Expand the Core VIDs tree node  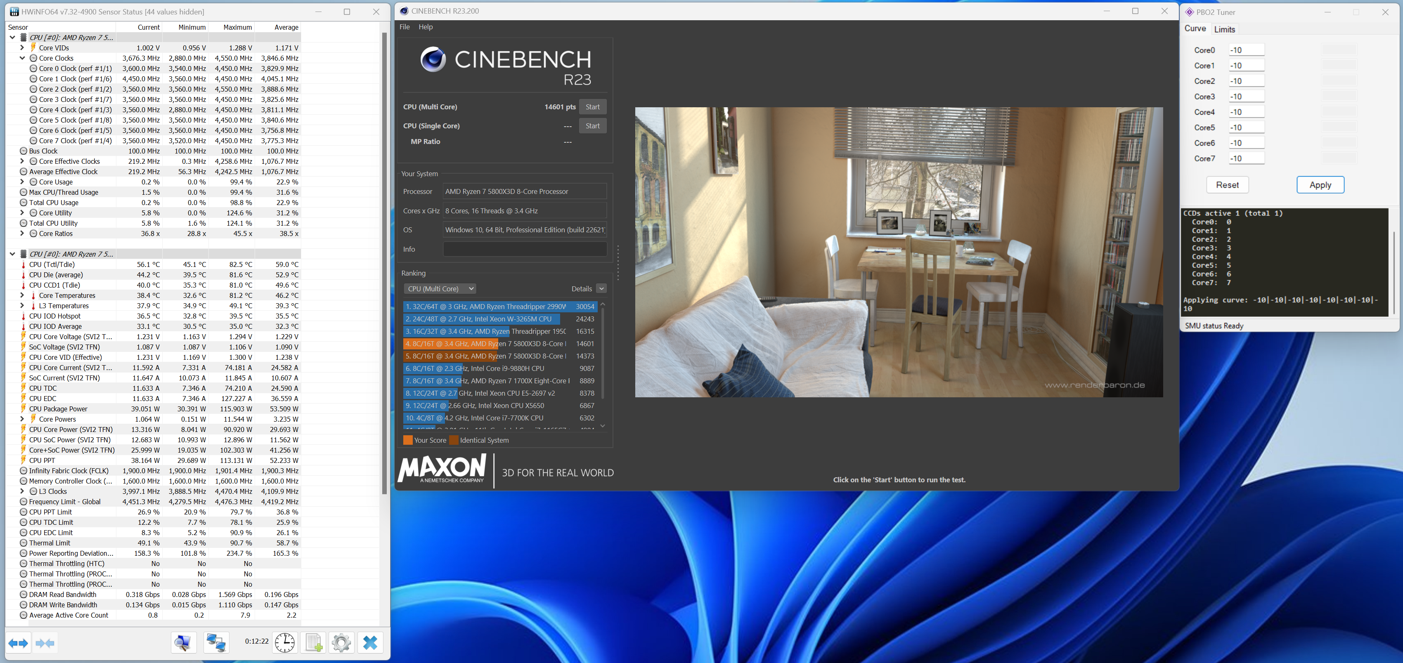tap(22, 48)
